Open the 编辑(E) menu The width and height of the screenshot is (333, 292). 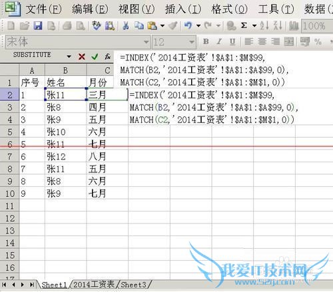90,9
